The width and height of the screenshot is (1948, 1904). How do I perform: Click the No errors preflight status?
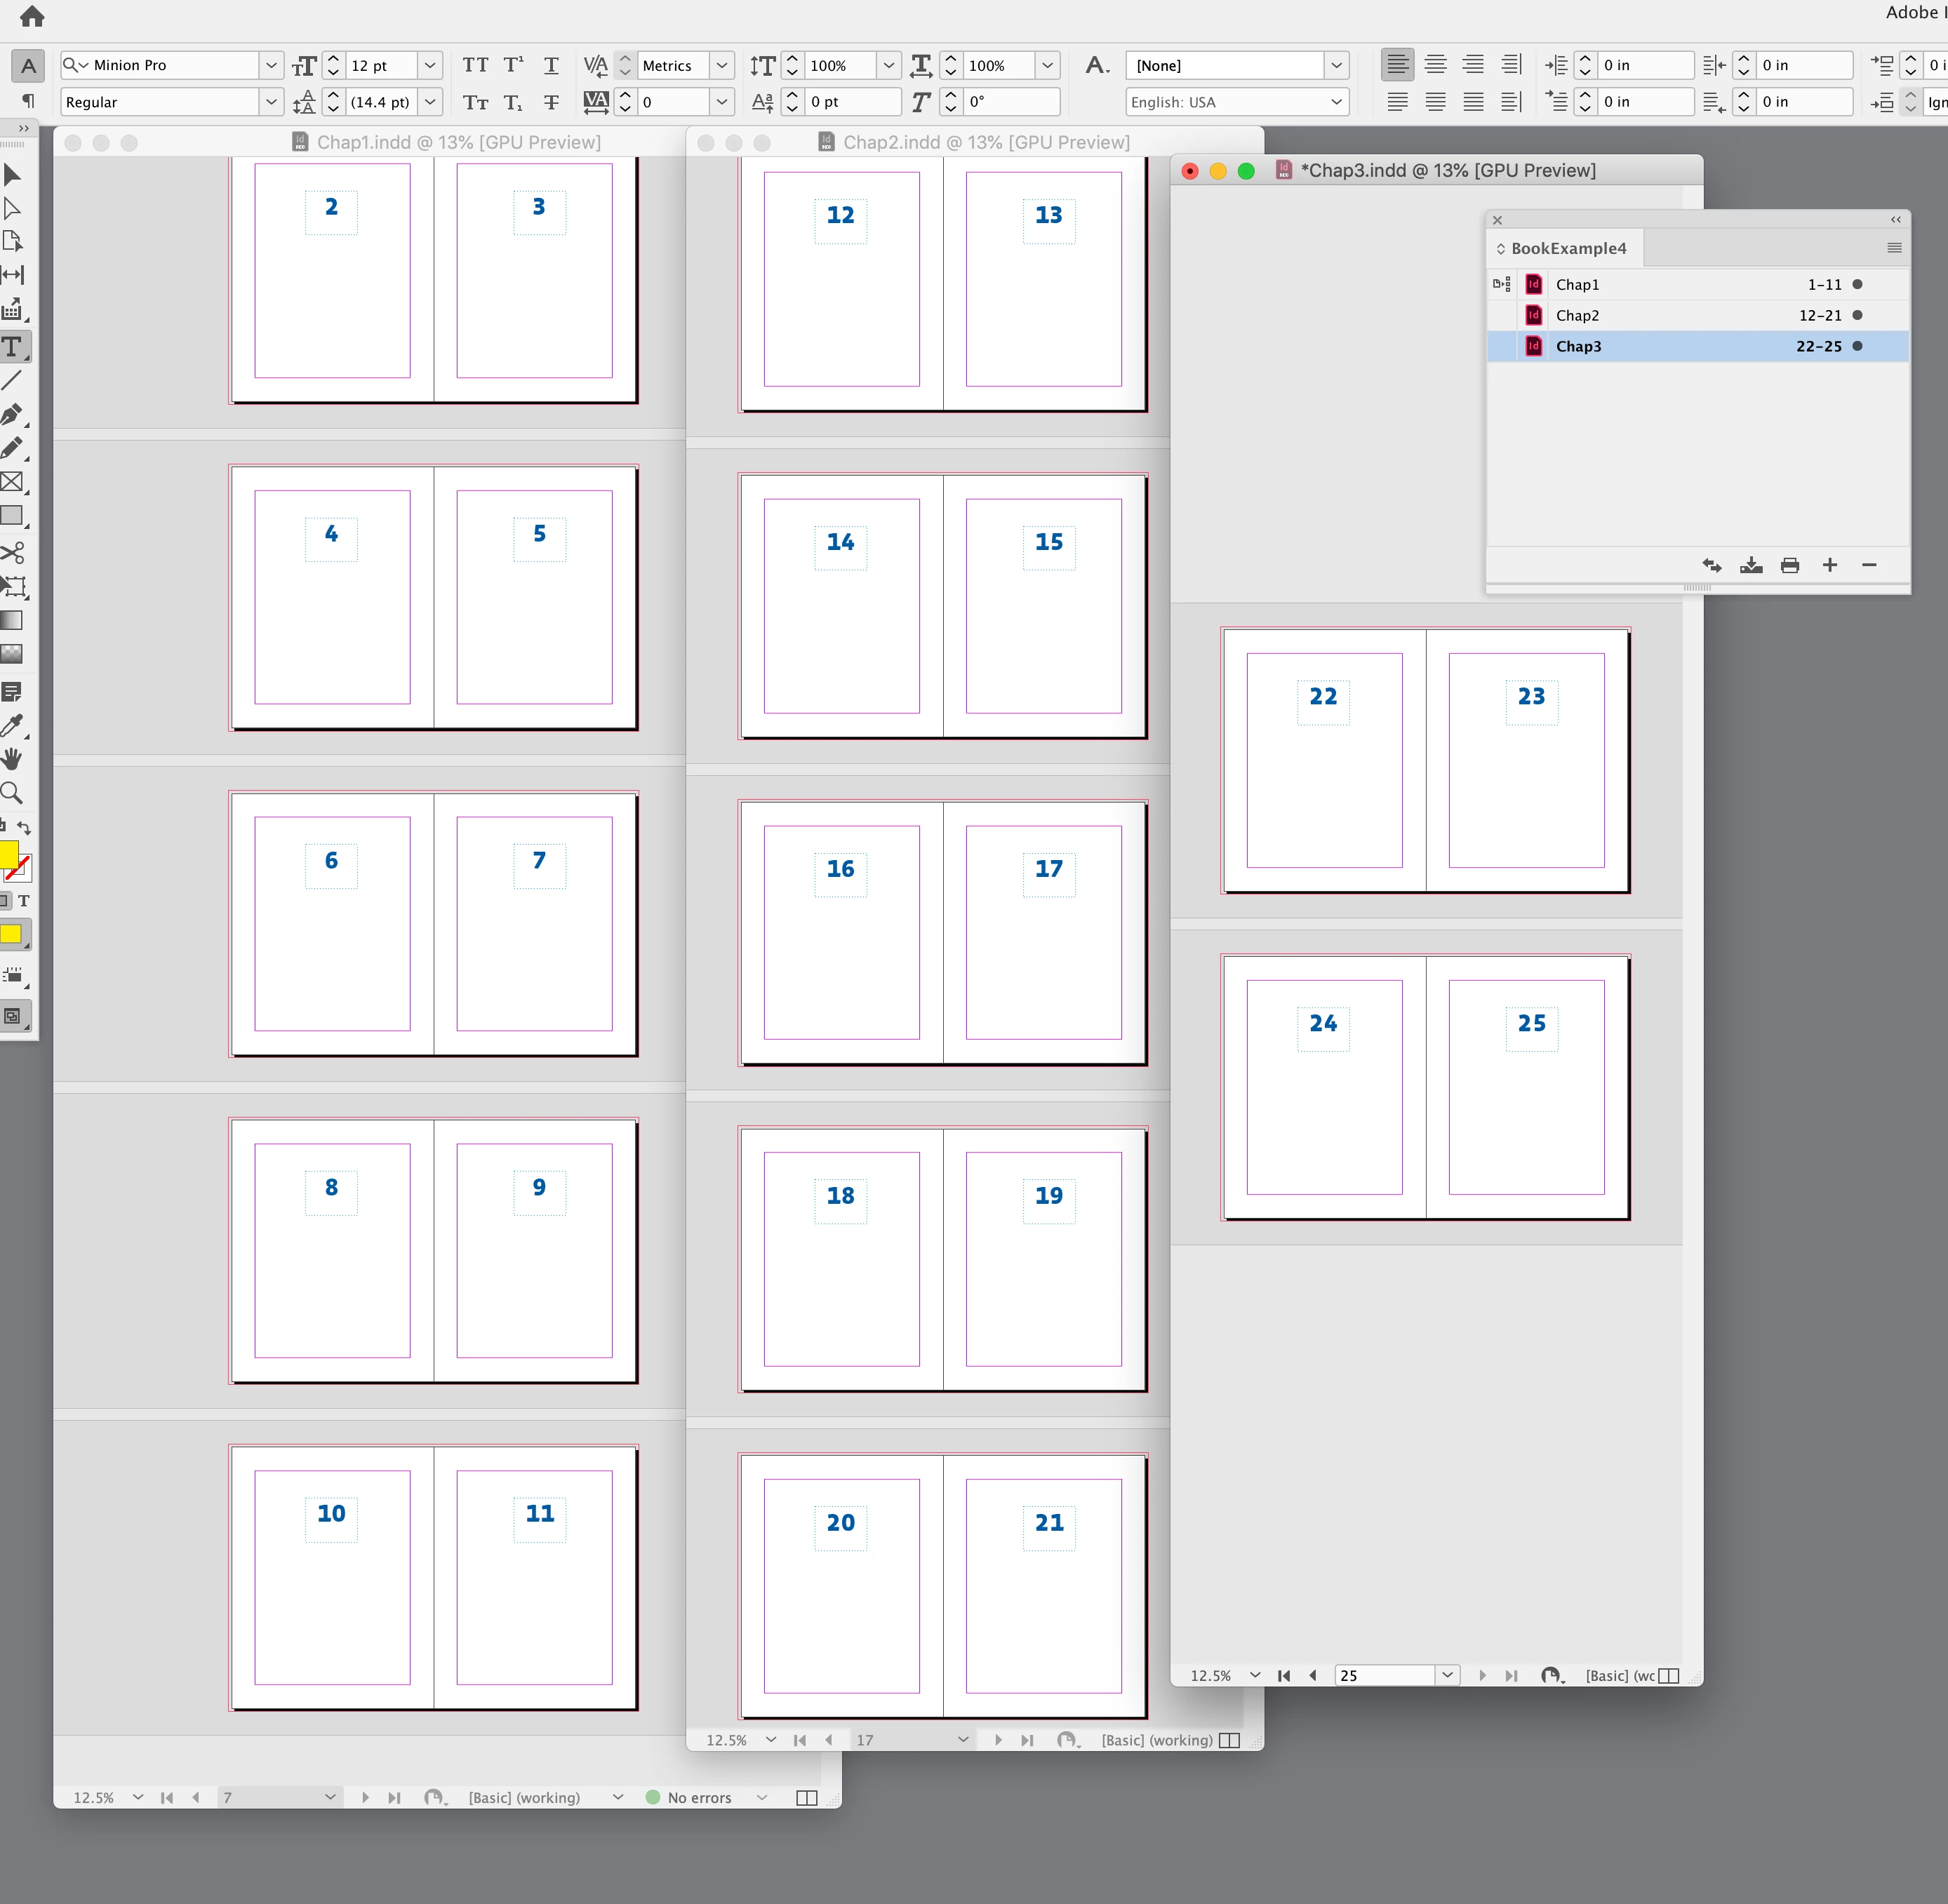pos(699,1797)
